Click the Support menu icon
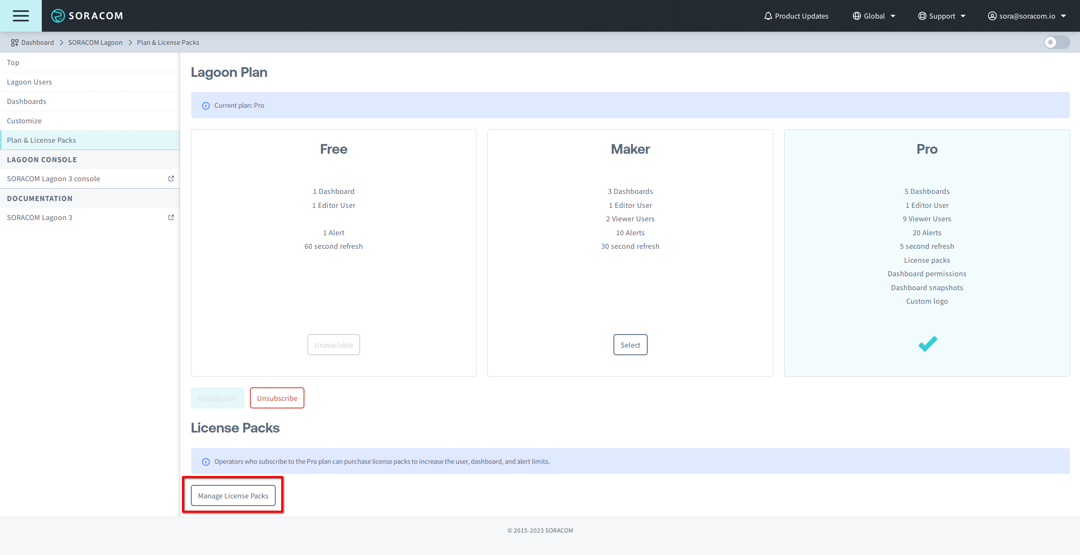1080x555 pixels. point(922,16)
